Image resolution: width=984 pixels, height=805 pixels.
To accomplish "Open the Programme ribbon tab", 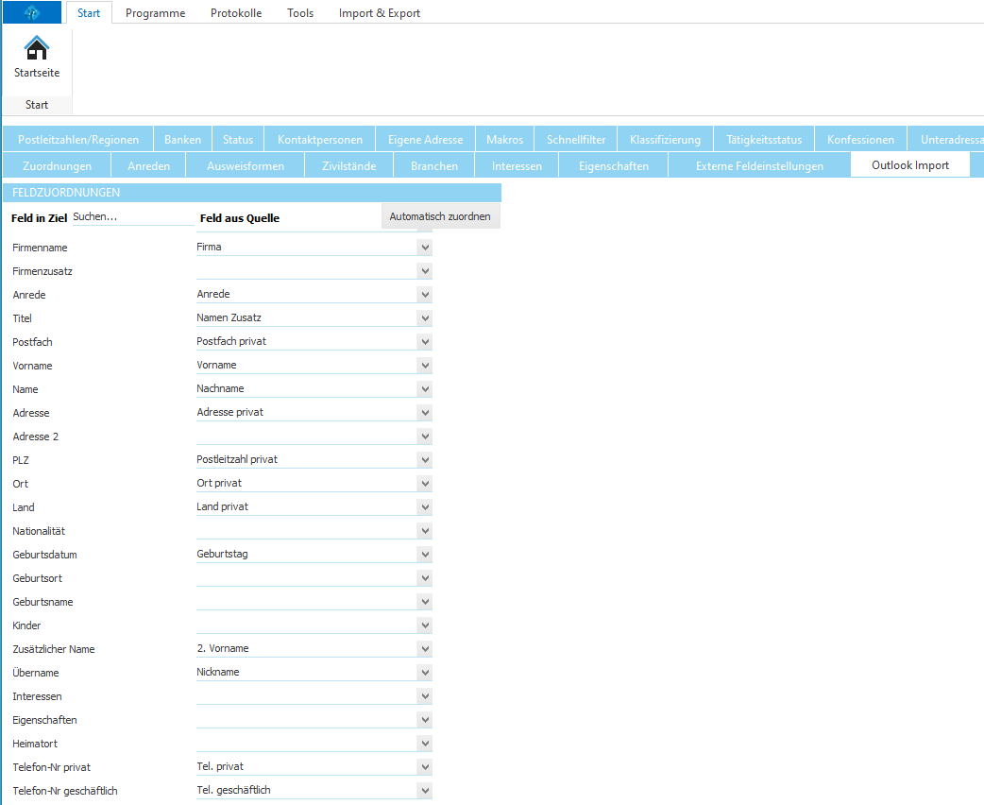I will (155, 13).
